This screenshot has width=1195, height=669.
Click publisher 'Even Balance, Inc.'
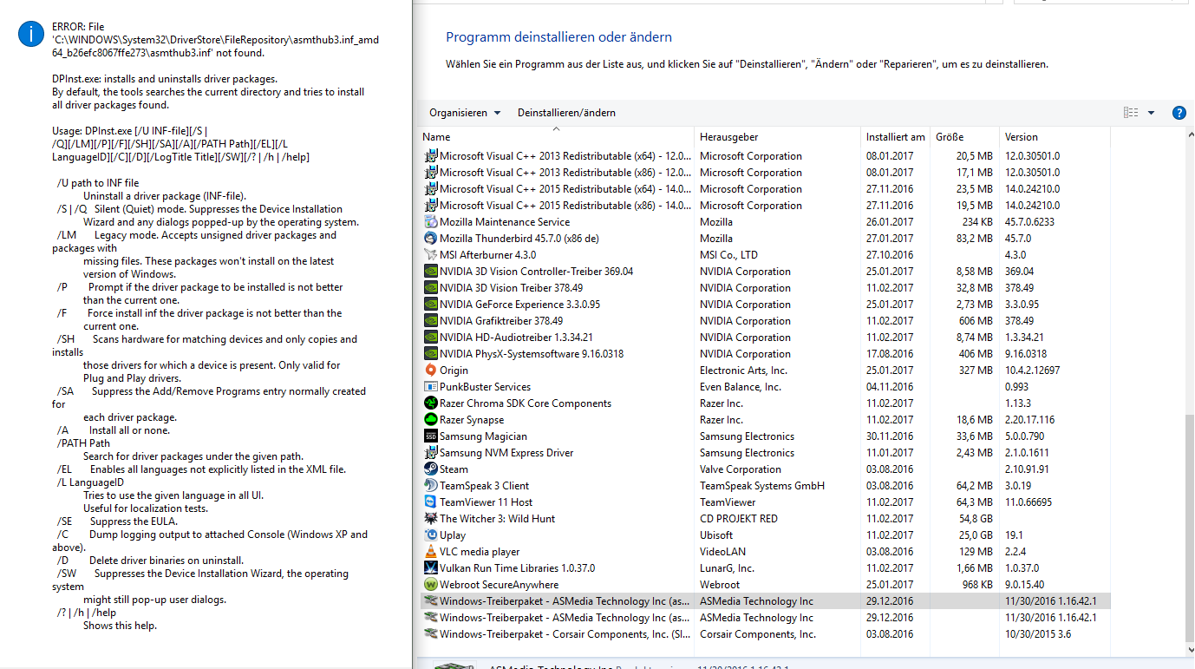[741, 387]
